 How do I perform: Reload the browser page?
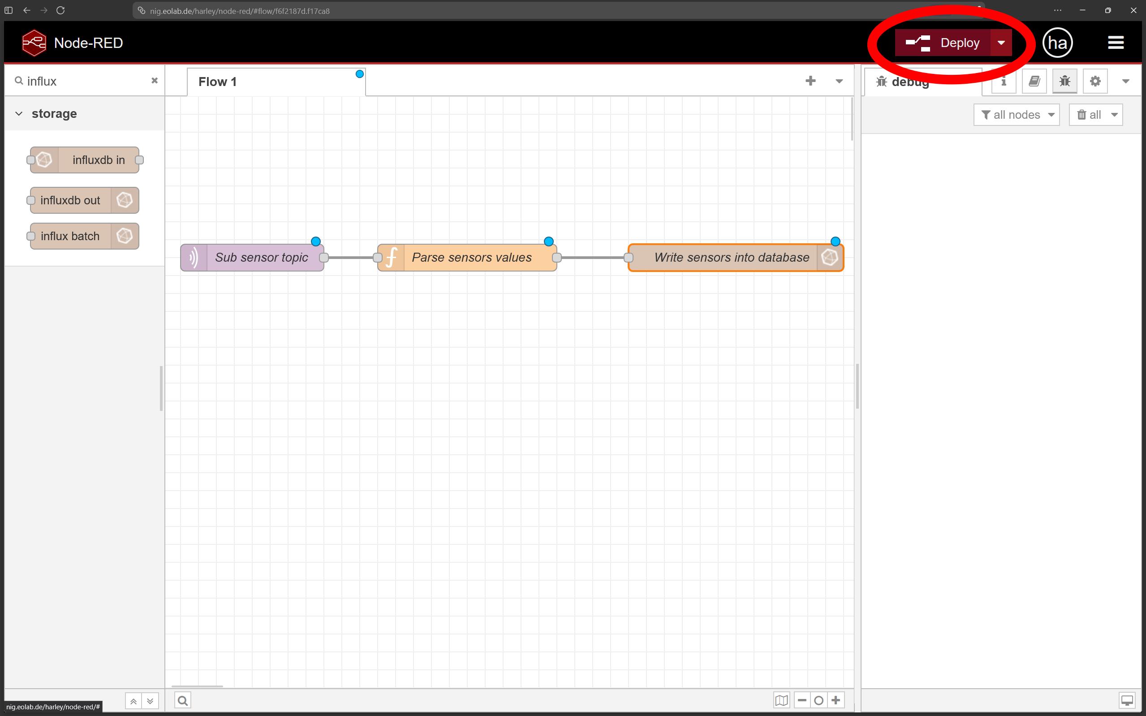tap(60, 10)
